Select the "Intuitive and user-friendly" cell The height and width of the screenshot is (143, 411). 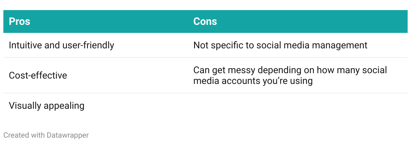(x=61, y=45)
